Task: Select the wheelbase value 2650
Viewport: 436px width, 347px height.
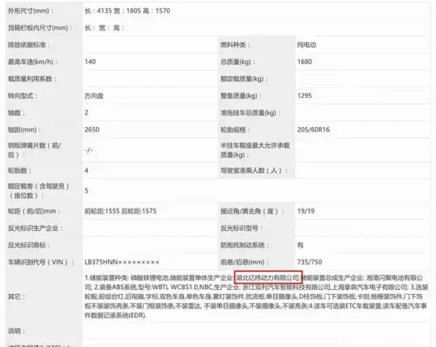Action: (x=92, y=130)
